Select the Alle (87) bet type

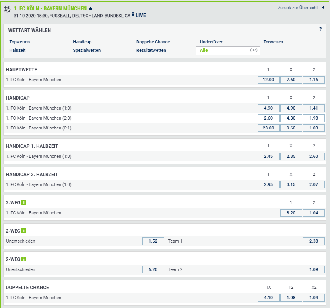pyautogui.click(x=228, y=51)
